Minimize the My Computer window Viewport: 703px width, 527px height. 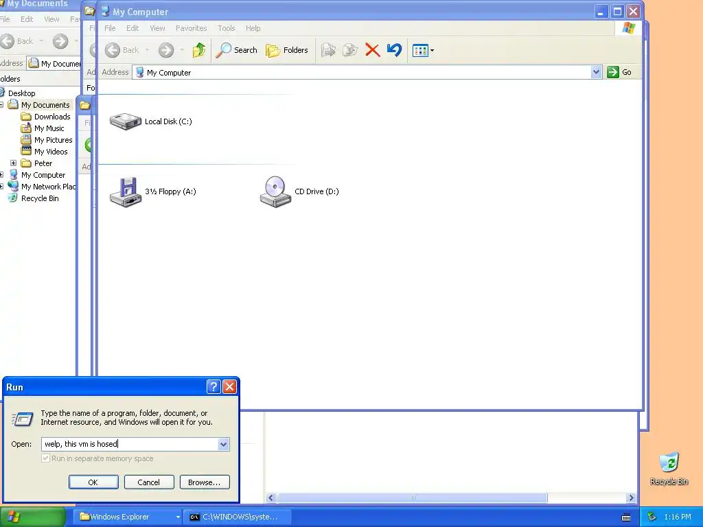tap(601, 12)
